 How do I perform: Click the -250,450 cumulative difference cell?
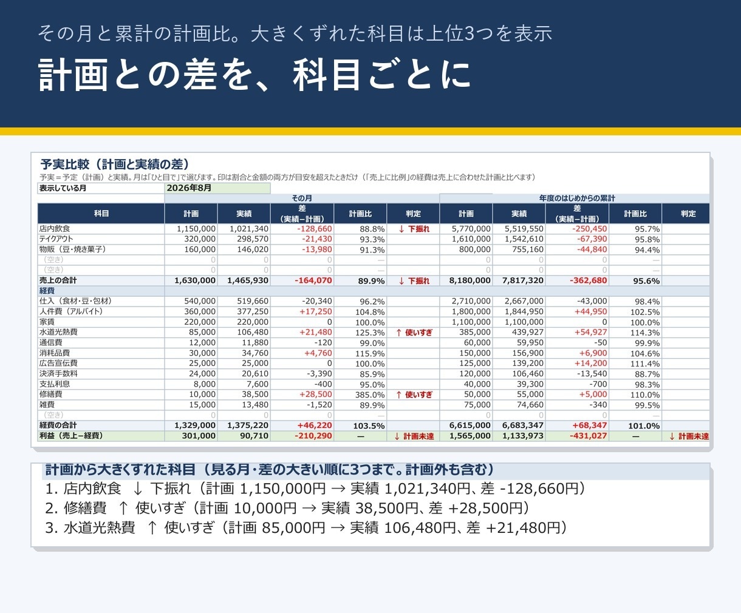coord(577,229)
